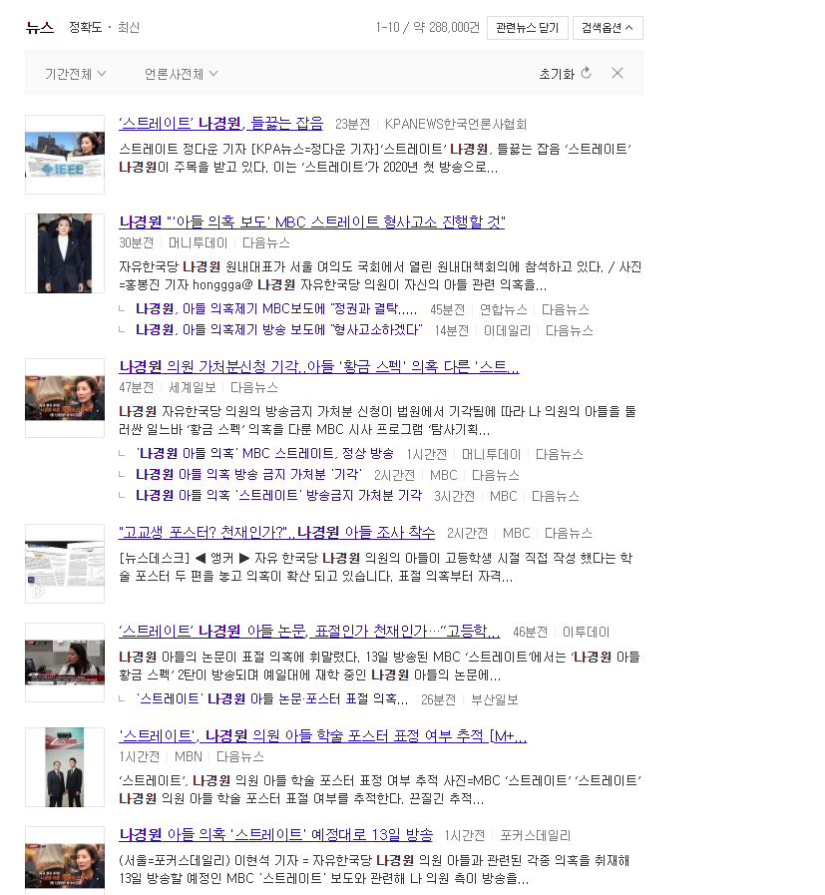Click 다음뉴스 link beside 머니투데이 30분전
Screen dimensions: 825x895
(x=266, y=243)
